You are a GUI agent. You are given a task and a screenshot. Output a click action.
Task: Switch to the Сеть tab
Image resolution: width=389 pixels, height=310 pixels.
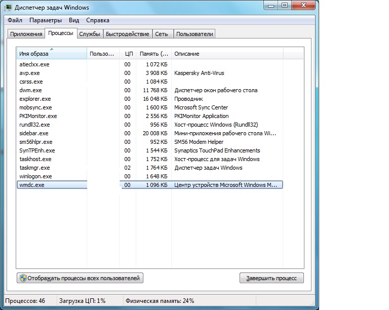tap(162, 34)
